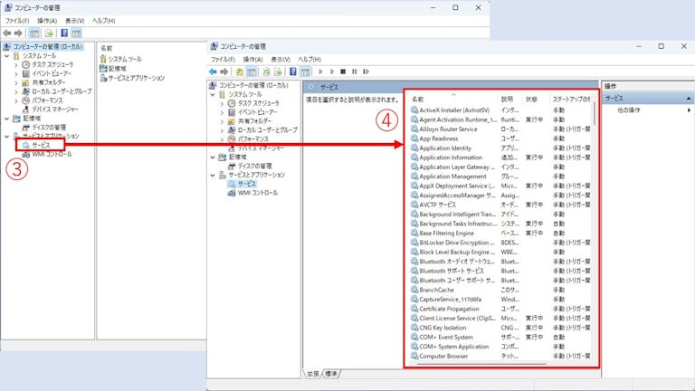Select サービス in the rear window tree
This screenshot has height=391, width=695.
point(41,145)
